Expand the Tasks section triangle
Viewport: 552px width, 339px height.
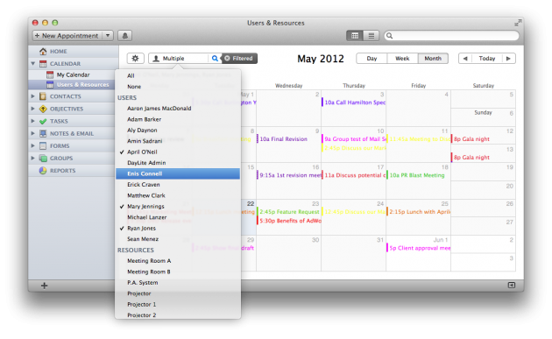pos(33,121)
